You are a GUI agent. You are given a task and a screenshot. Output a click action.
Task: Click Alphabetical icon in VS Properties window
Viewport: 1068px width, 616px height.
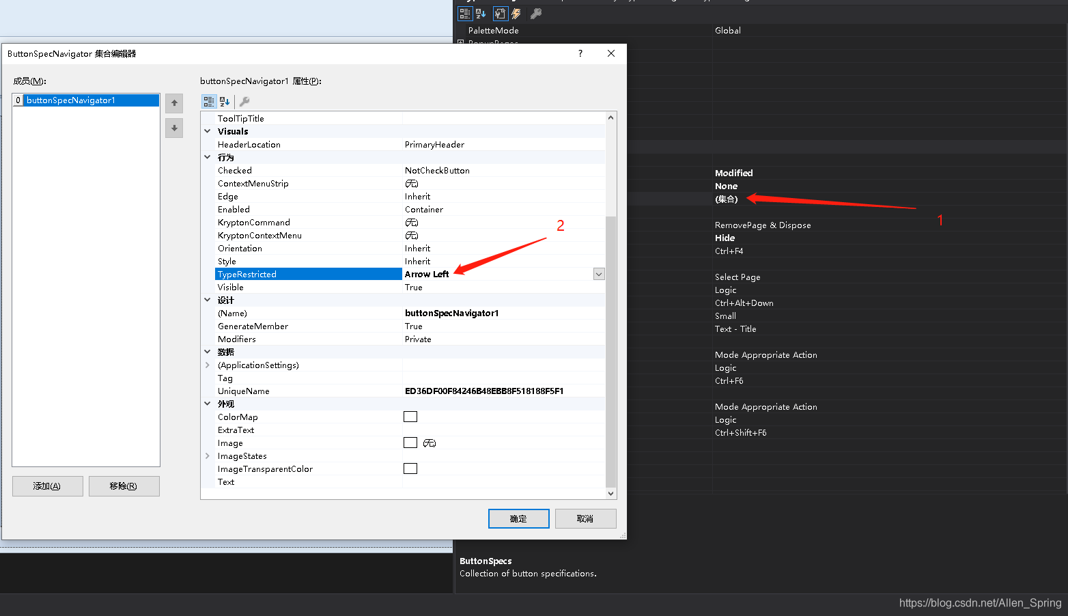point(481,14)
